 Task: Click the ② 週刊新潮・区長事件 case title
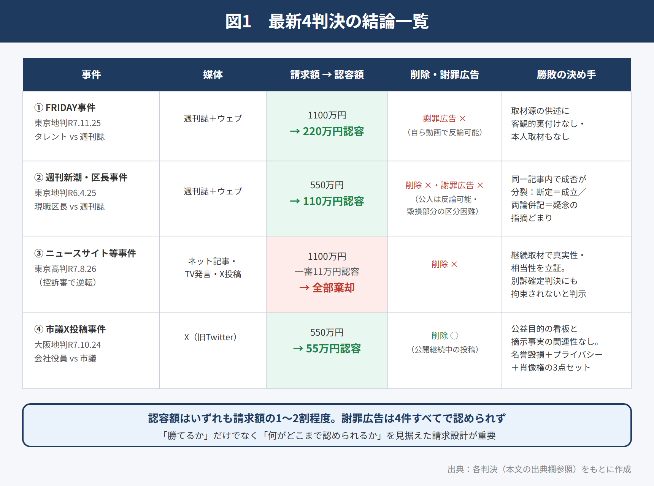(x=81, y=177)
